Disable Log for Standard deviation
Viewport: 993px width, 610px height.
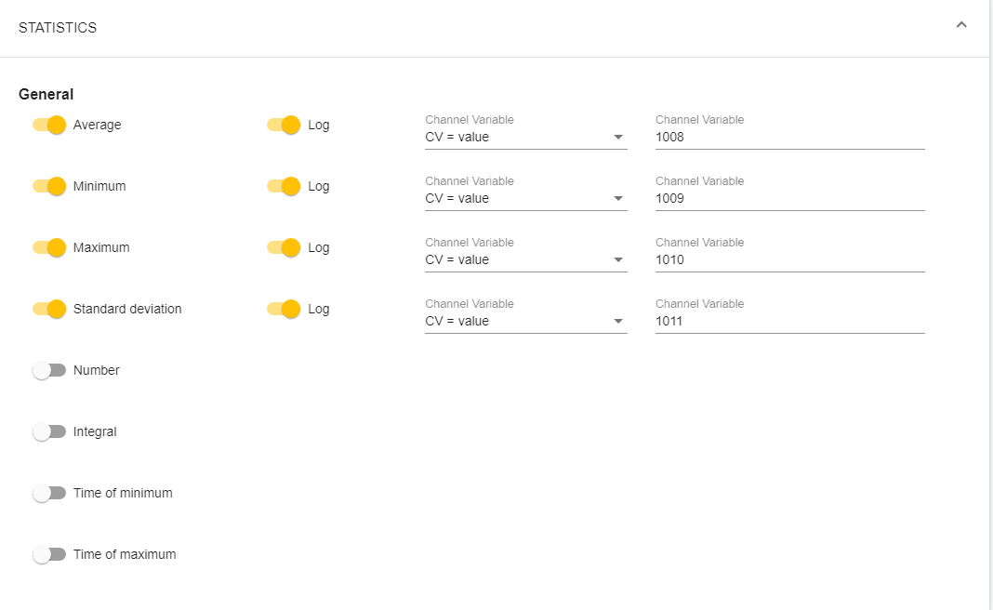[284, 309]
